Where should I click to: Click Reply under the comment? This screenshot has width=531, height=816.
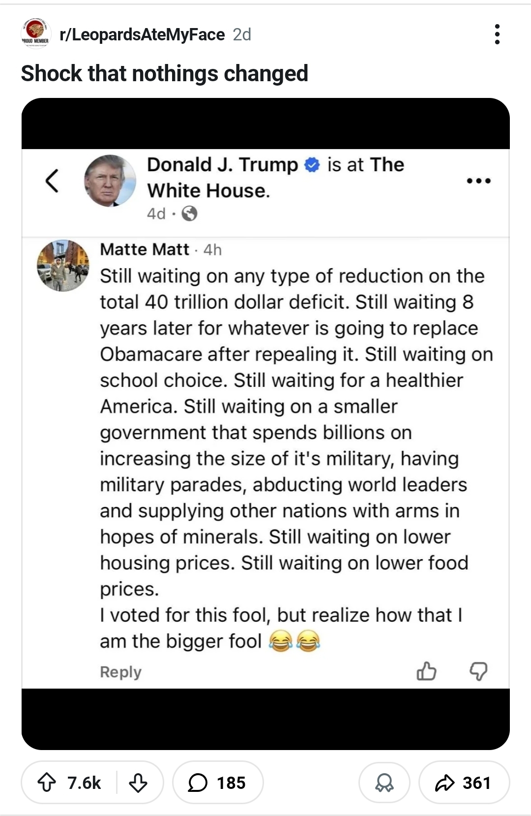pyautogui.click(x=120, y=672)
